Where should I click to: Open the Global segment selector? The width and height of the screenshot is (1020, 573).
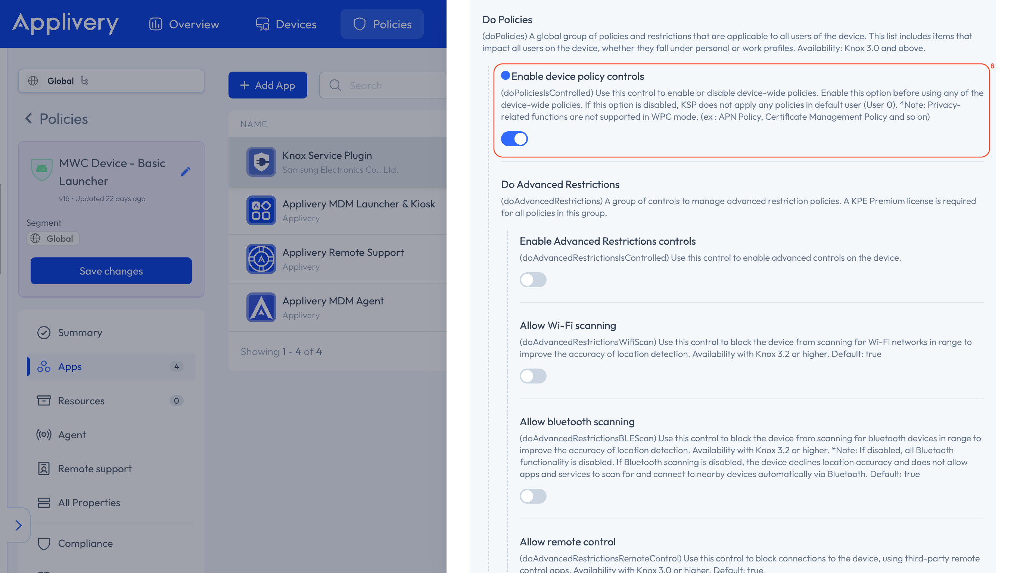click(111, 80)
